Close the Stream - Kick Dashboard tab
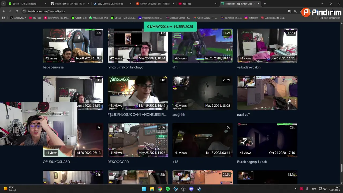Image resolution: width=343 pixels, height=193 pixels. coord(46,4)
